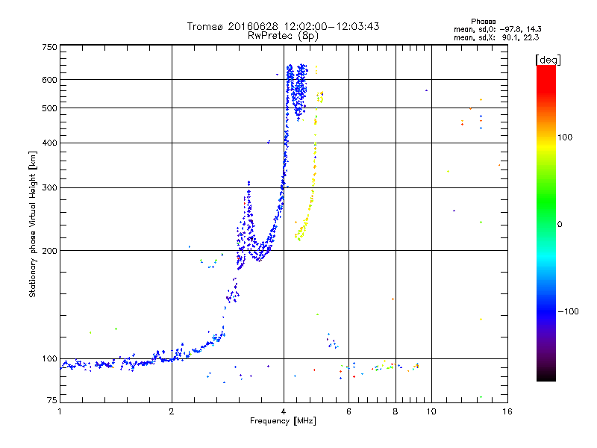Screen dimensions: 597x448
Task: Click the 'Frequency [MHz]' axis label
Action: point(283,421)
